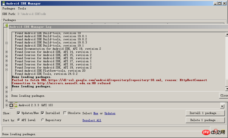Viewport: 228px width, 138px height.
Task: Click red 'Connection to http://mirrors.neusoft.edu.cn:80 refused' line
Action: [61, 83]
